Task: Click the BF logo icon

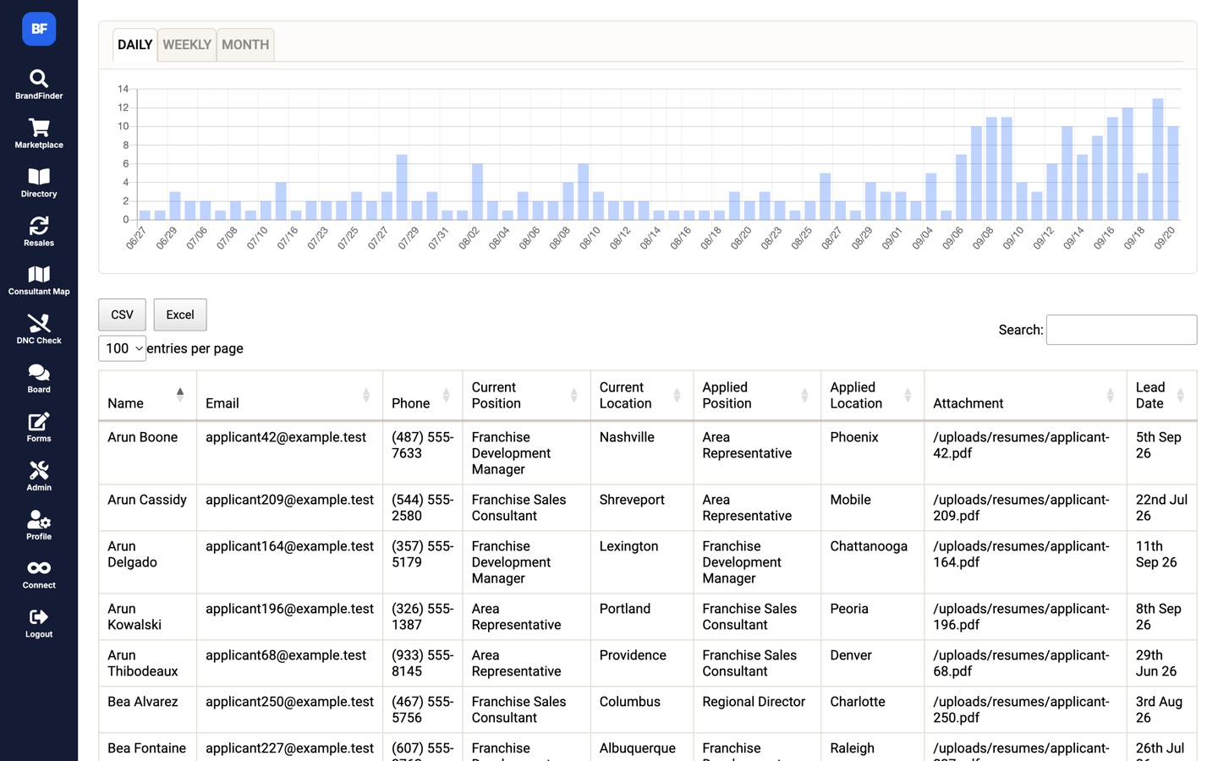Action: click(39, 29)
